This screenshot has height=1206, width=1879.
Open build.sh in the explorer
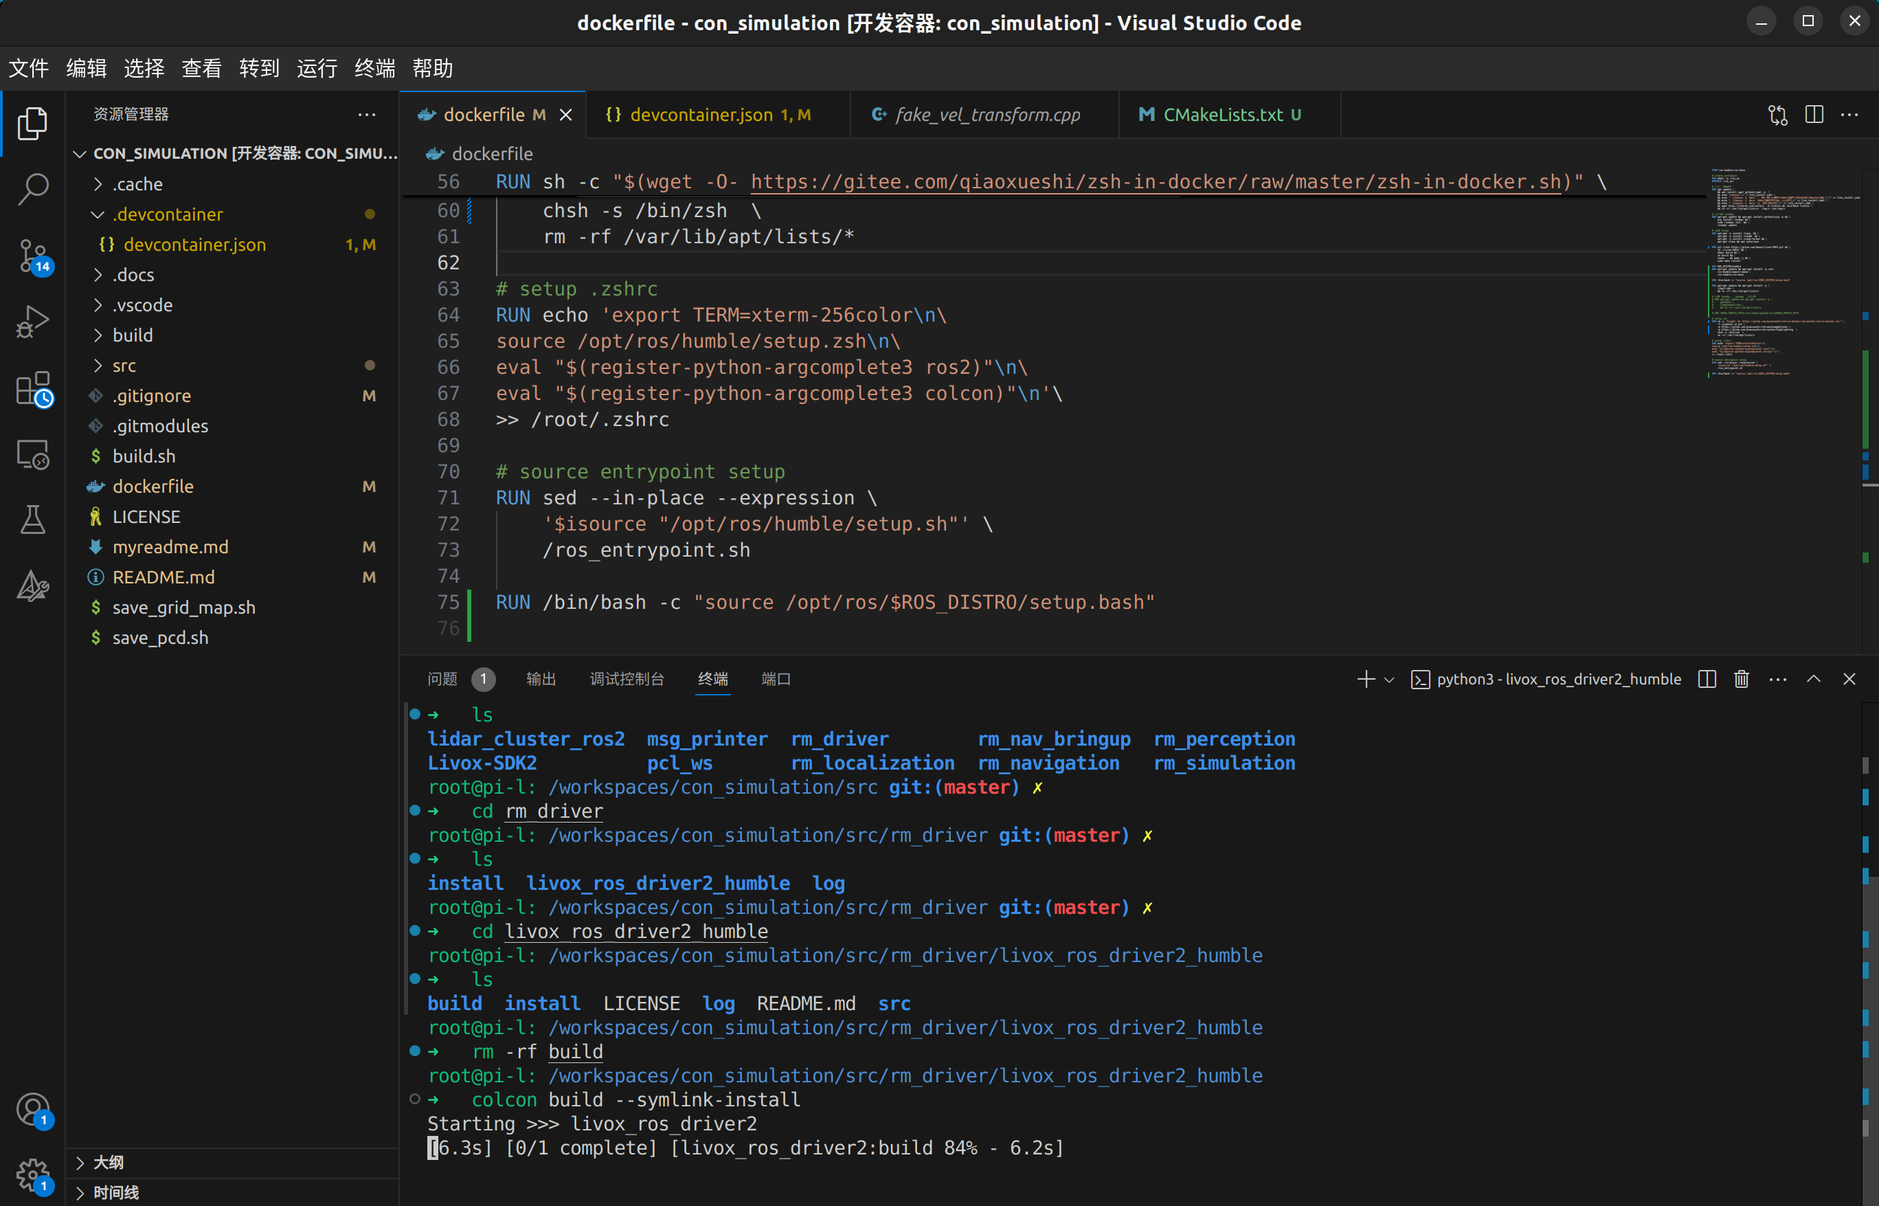(144, 456)
